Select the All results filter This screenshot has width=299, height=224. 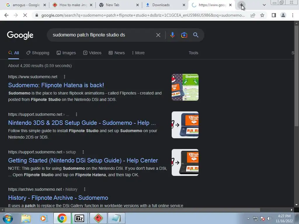[x=13, y=53]
